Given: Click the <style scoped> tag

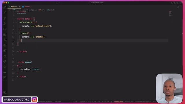Looking at the screenshot, I should 25,62.
